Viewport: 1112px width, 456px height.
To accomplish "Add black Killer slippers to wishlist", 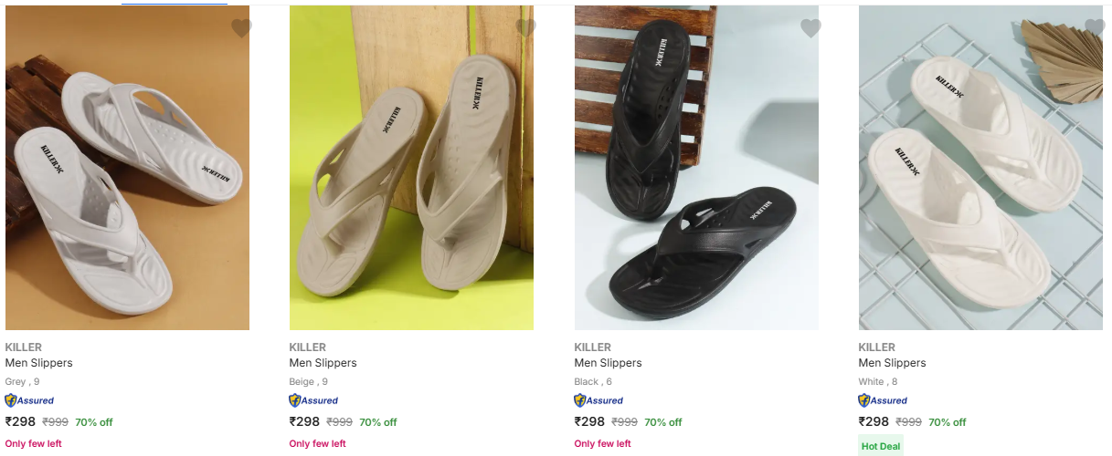I will [810, 28].
